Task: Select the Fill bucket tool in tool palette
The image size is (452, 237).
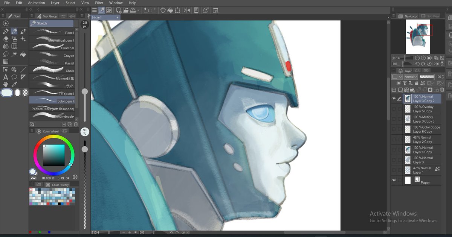Action: pos(23,54)
